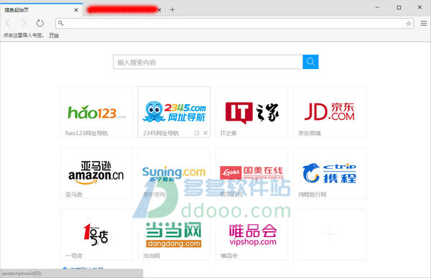Close the red-marked second tab
The width and height of the screenshot is (431, 278).
click(159, 10)
